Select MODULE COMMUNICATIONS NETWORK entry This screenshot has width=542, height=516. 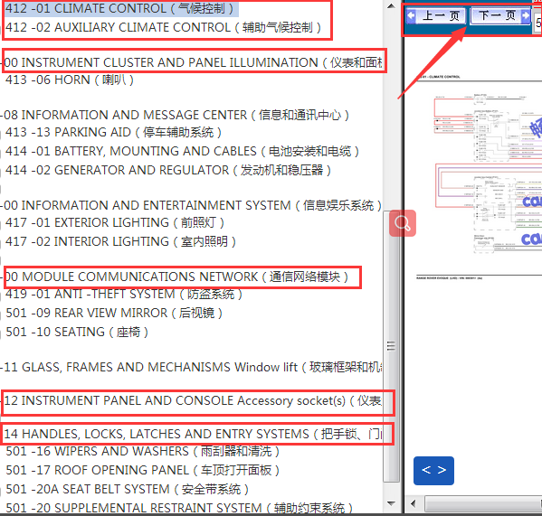point(176,277)
